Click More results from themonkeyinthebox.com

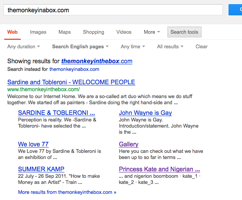pos(67,192)
